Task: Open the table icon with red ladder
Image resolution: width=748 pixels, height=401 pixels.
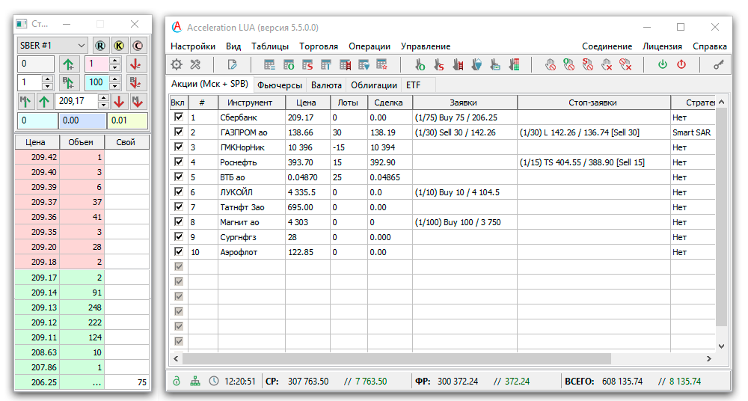Action: [345, 64]
